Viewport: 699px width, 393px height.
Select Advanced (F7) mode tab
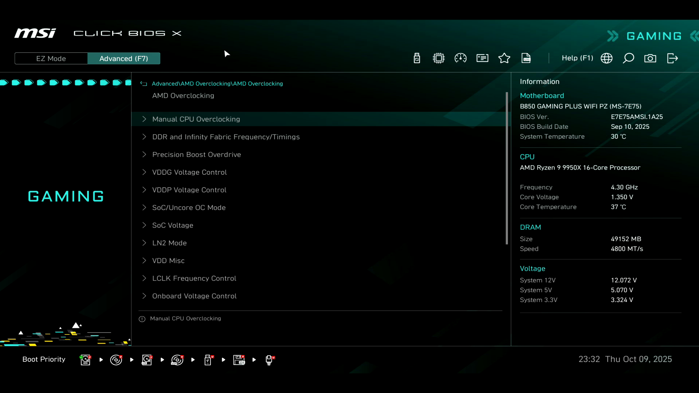point(124,59)
